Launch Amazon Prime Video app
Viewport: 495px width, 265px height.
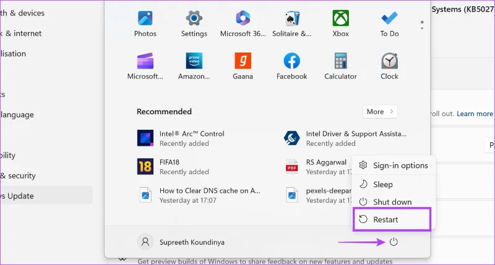tap(194, 67)
